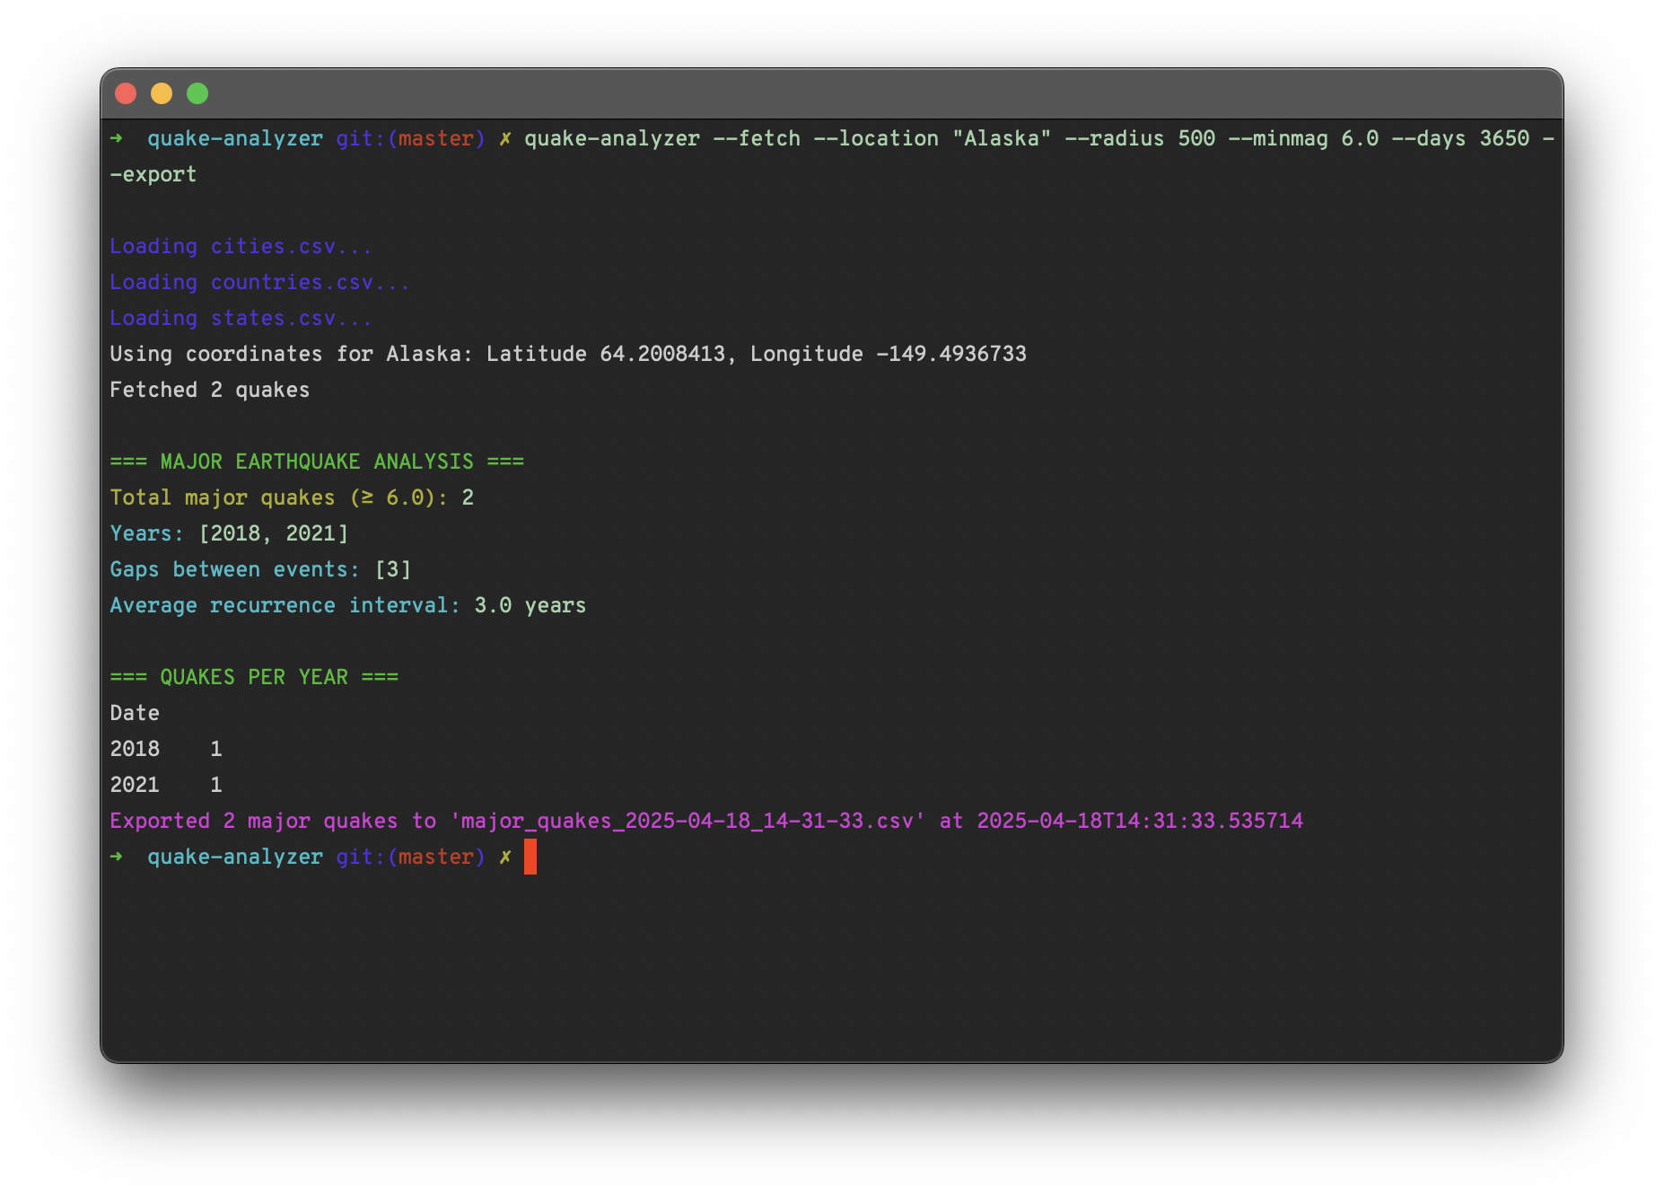Click the arrow on the bottom prompt line
The height and width of the screenshot is (1196, 1664).
click(x=118, y=857)
